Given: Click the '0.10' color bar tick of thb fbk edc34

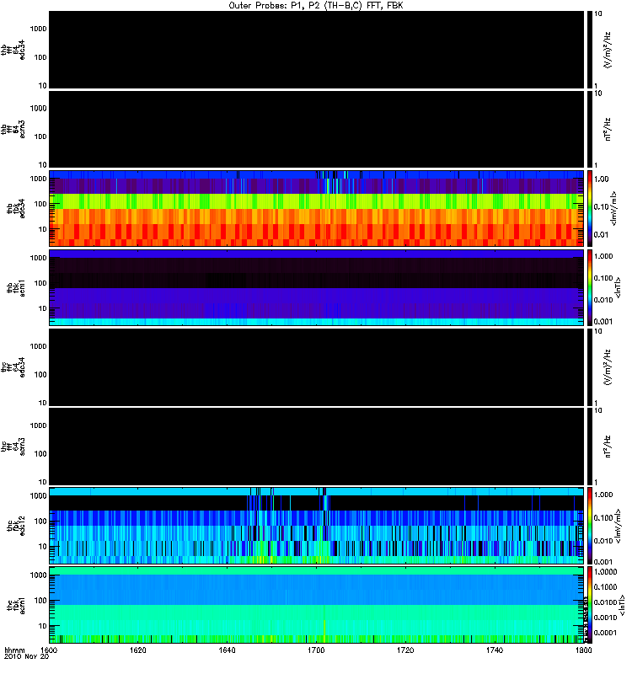Looking at the screenshot, I should point(602,206).
